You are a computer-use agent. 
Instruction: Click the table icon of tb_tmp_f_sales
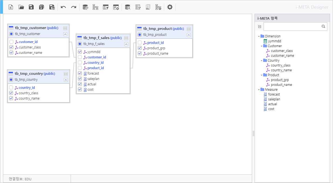[x=80, y=38]
